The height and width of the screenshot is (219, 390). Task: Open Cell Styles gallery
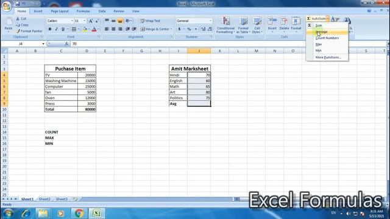coord(257,25)
